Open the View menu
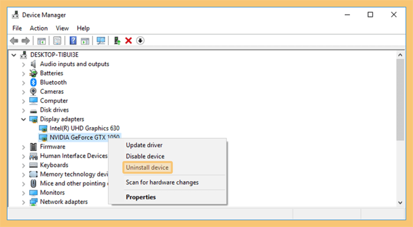The image size is (413, 227). [x=62, y=28]
